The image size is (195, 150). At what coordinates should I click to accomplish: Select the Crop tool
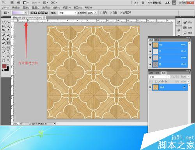(4, 30)
